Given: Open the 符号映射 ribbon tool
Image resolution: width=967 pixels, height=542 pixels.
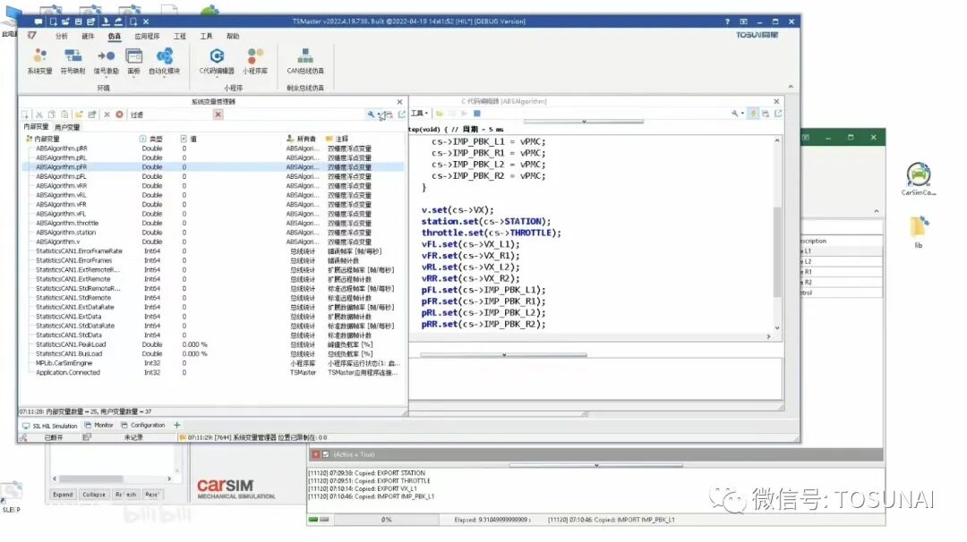Looking at the screenshot, I should pos(73,62).
